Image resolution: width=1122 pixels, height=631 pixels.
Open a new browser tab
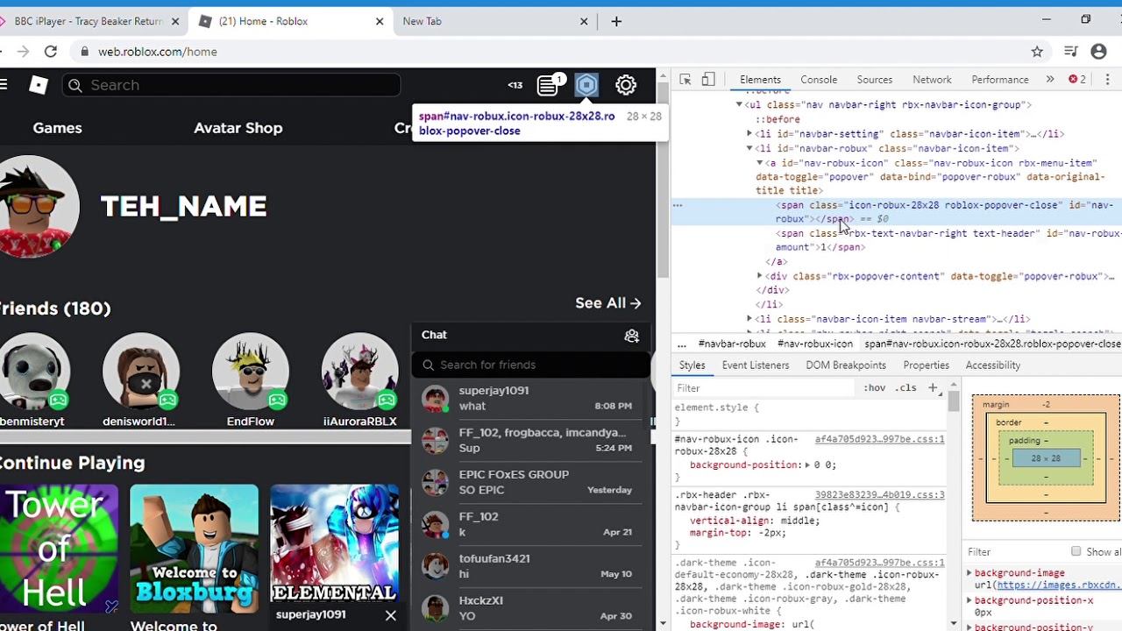tap(616, 21)
